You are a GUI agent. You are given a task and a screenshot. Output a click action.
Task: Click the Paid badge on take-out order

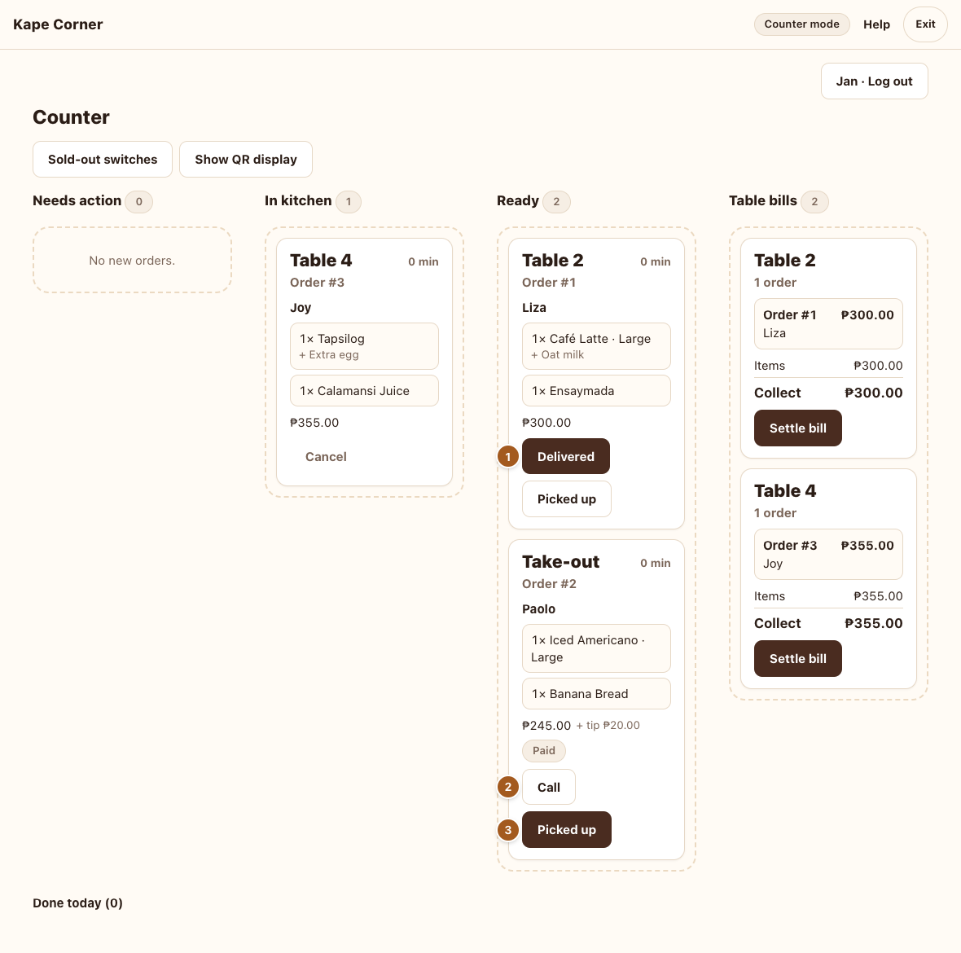pyautogui.click(x=544, y=750)
